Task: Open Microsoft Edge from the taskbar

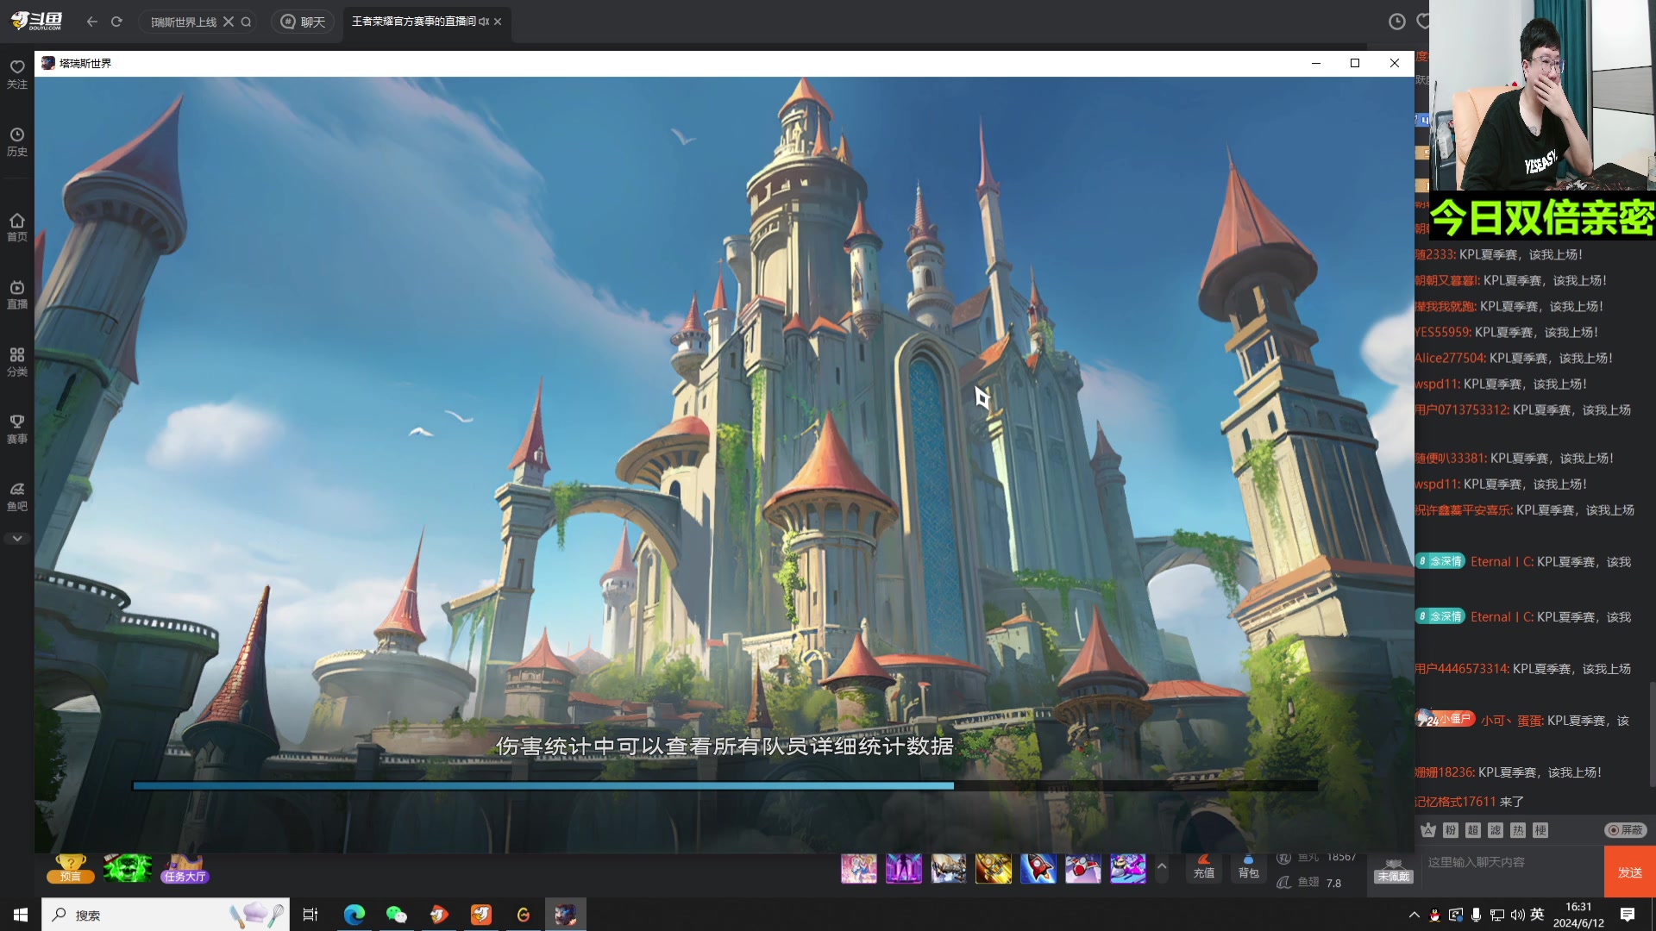Action: (x=354, y=915)
